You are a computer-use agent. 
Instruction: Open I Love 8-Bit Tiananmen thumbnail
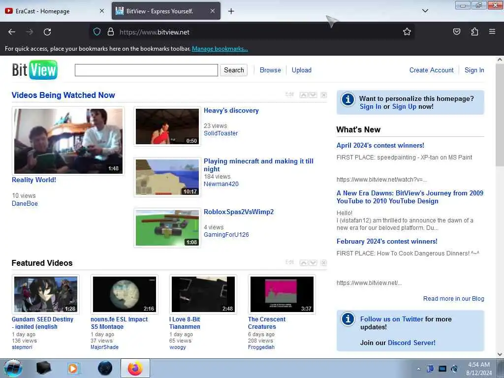pos(203,294)
